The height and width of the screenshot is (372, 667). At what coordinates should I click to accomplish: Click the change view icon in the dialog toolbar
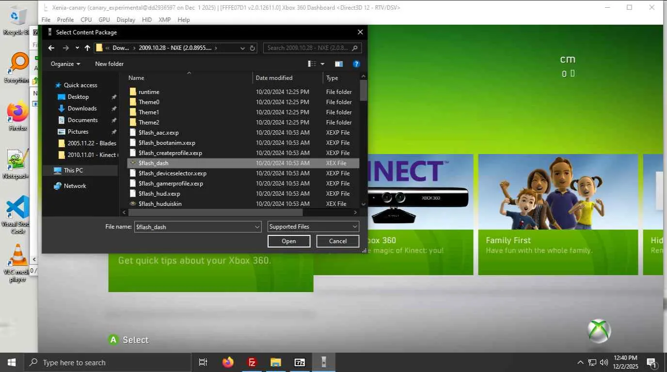tap(312, 64)
